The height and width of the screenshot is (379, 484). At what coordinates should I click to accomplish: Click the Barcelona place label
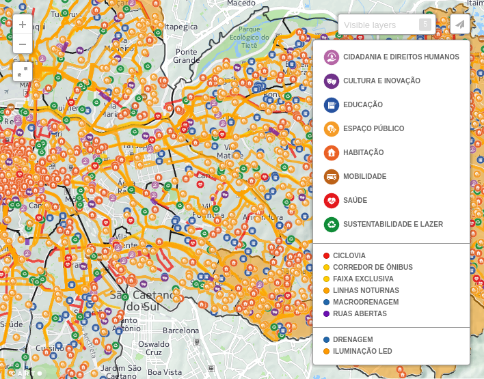click(181, 331)
